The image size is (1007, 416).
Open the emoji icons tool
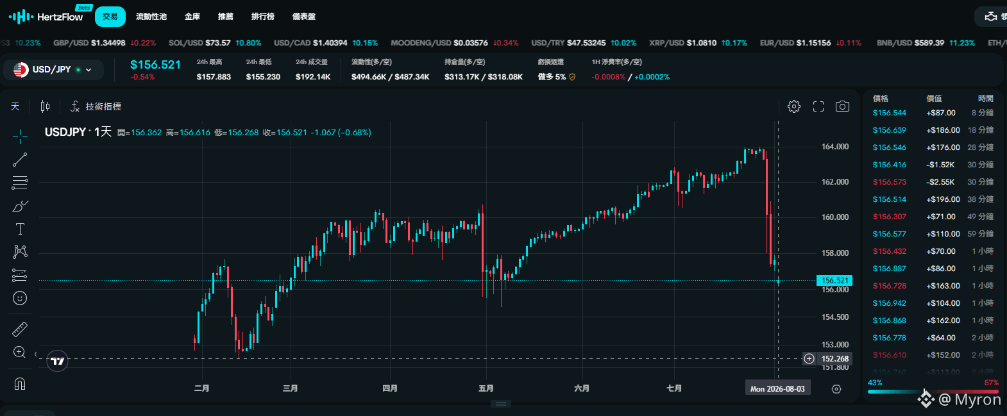[x=20, y=298]
